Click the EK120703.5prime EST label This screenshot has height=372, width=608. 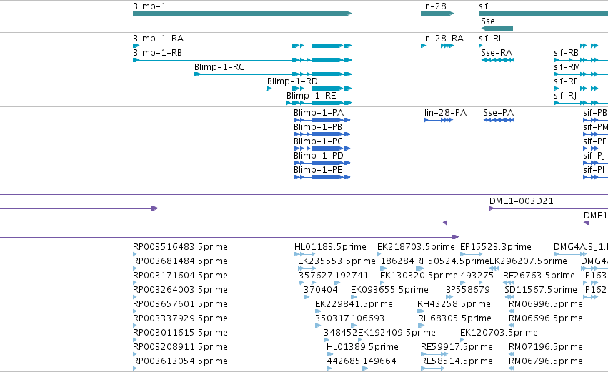point(499,333)
